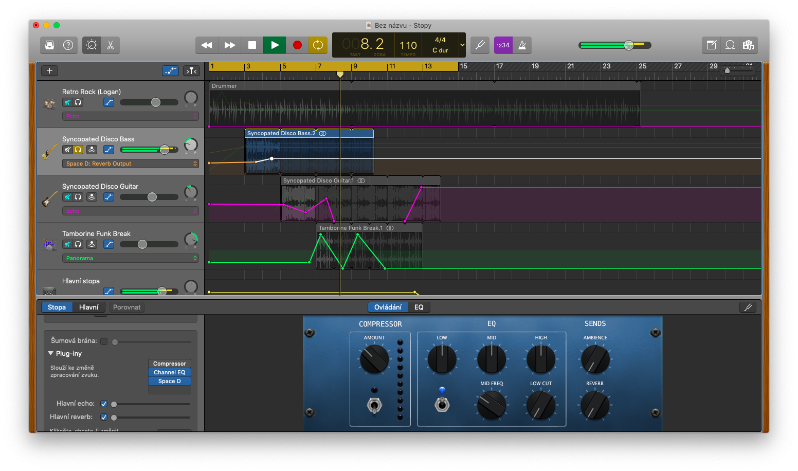The width and height of the screenshot is (798, 471).
Task: Click the master volume slider knob
Action: pyautogui.click(x=629, y=45)
